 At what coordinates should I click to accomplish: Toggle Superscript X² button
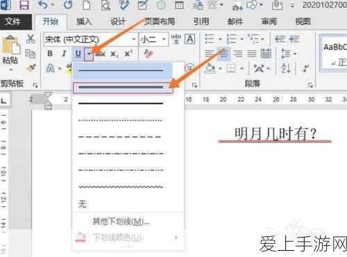coord(128,53)
